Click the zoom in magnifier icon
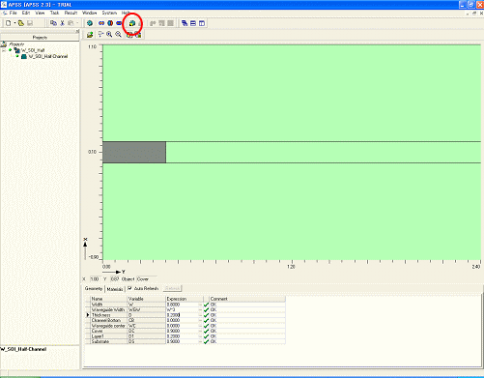The height and width of the screenshot is (378, 484). [x=109, y=34]
